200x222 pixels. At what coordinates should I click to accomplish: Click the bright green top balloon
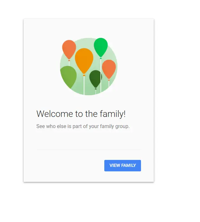click(100, 47)
